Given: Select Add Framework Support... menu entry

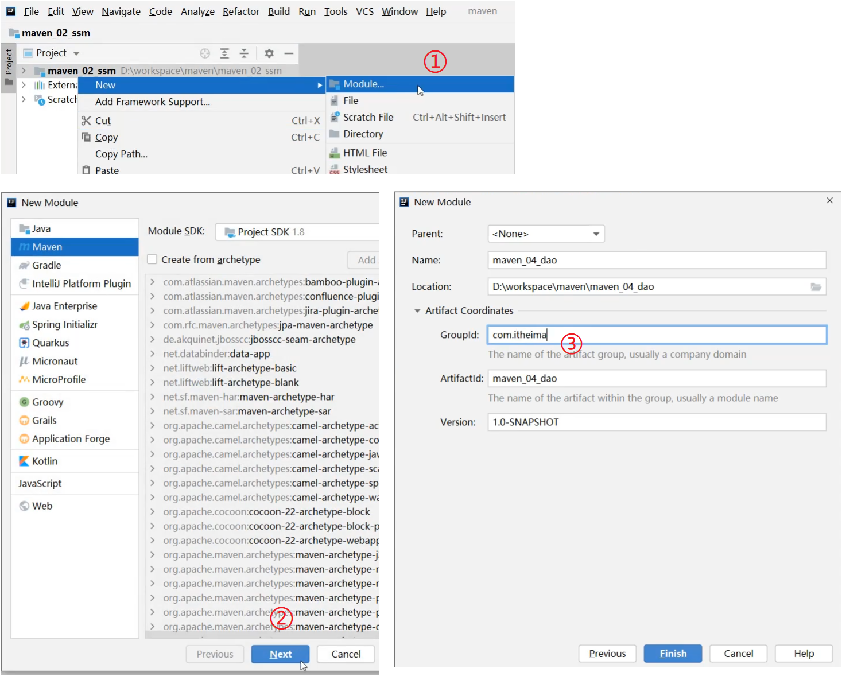Looking at the screenshot, I should click(x=201, y=102).
